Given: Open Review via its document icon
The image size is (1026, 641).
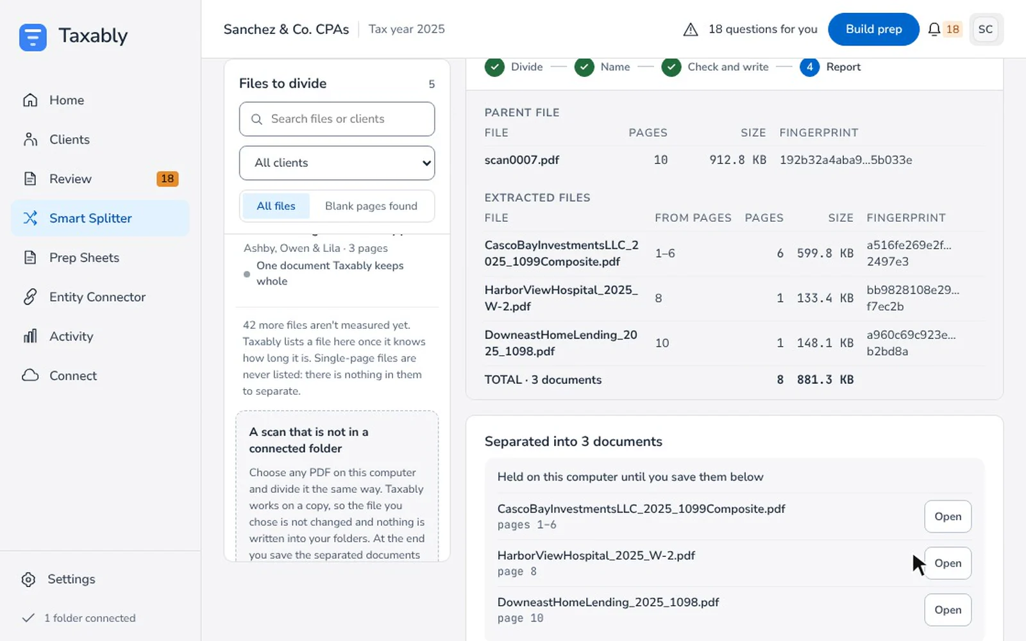Looking at the screenshot, I should click(x=30, y=179).
